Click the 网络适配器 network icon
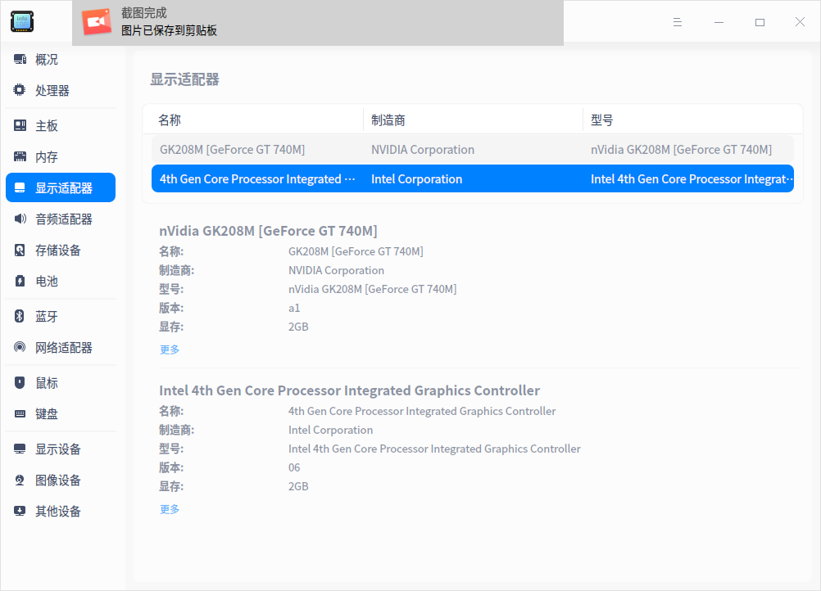 click(20, 347)
